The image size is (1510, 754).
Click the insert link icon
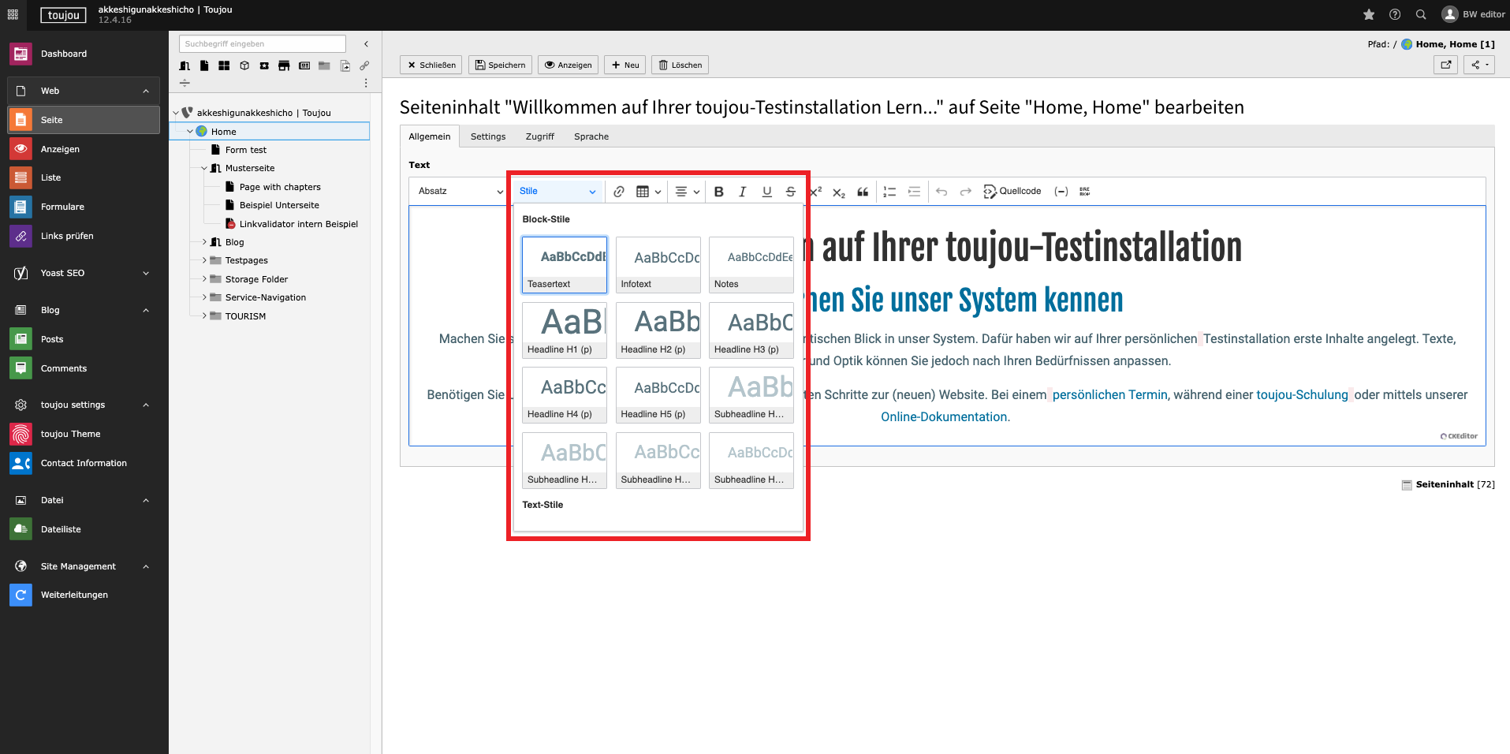pyautogui.click(x=619, y=192)
